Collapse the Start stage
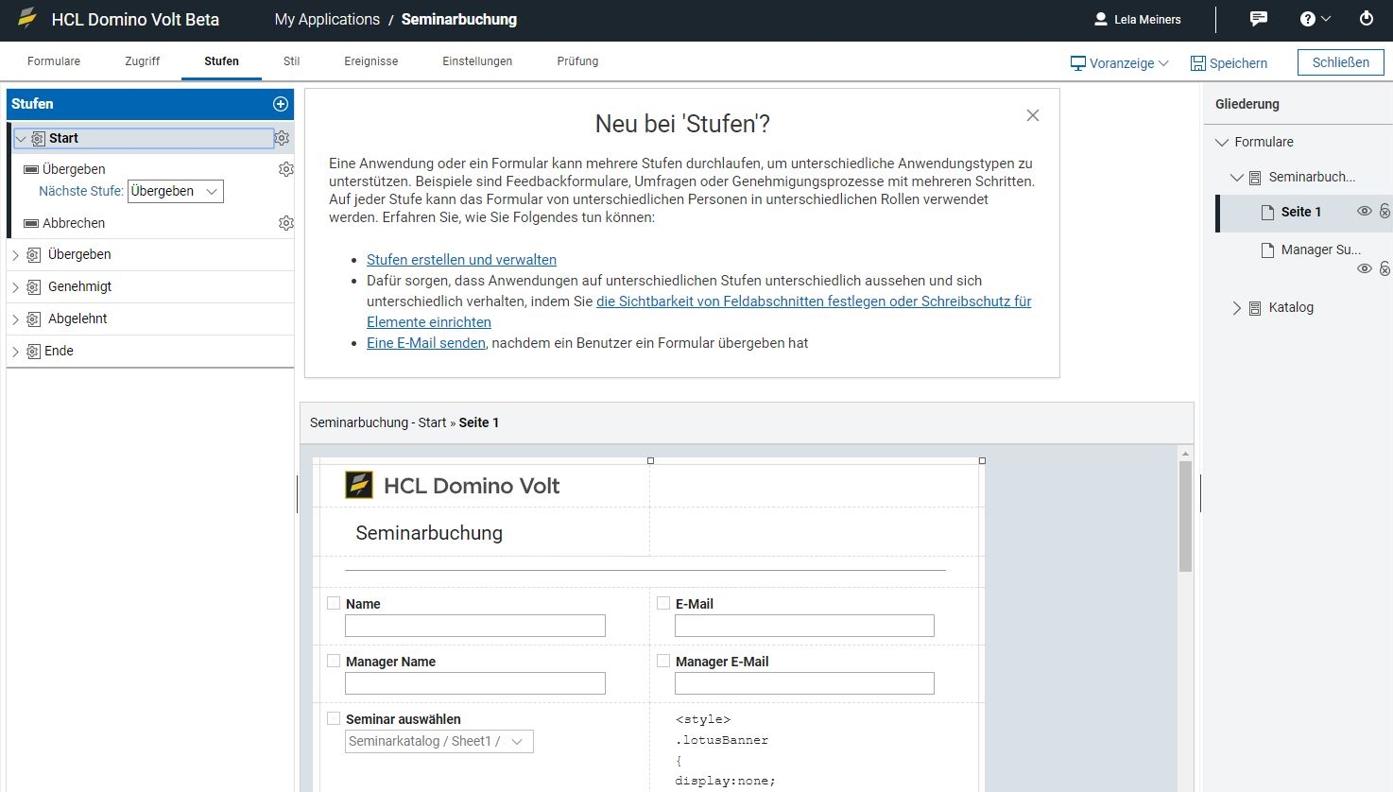This screenshot has height=792, width=1393. coord(21,138)
